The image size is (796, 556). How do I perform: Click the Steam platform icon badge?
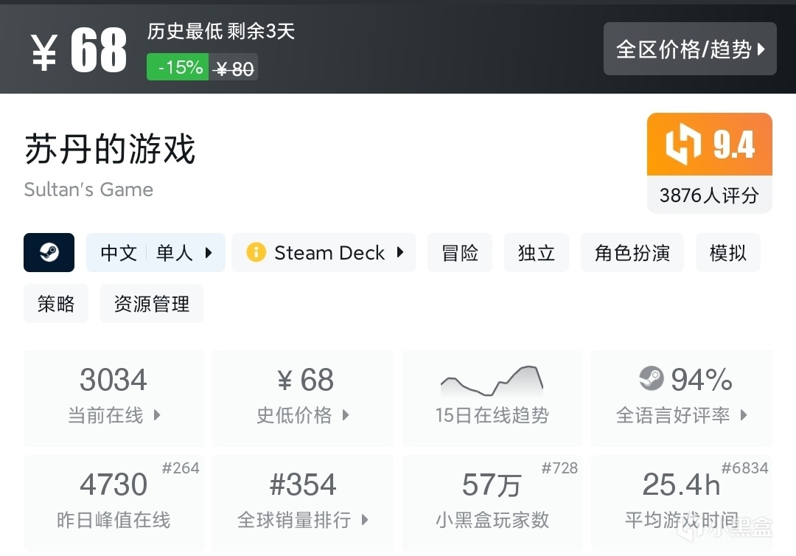(x=49, y=253)
